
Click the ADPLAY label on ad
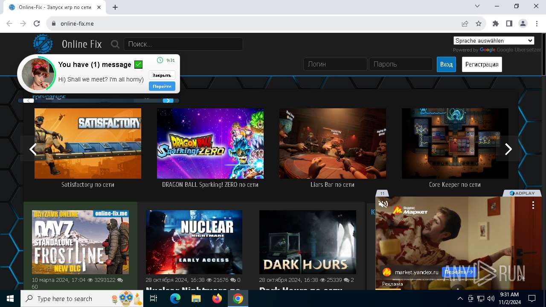pyautogui.click(x=522, y=193)
